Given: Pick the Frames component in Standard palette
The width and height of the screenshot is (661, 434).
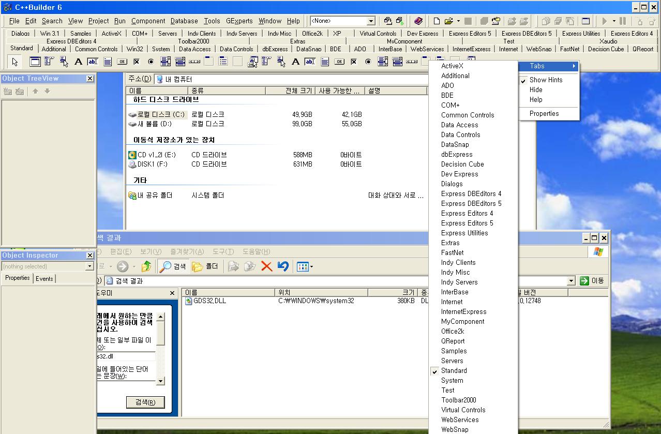Looking at the screenshot, I should coord(35,62).
